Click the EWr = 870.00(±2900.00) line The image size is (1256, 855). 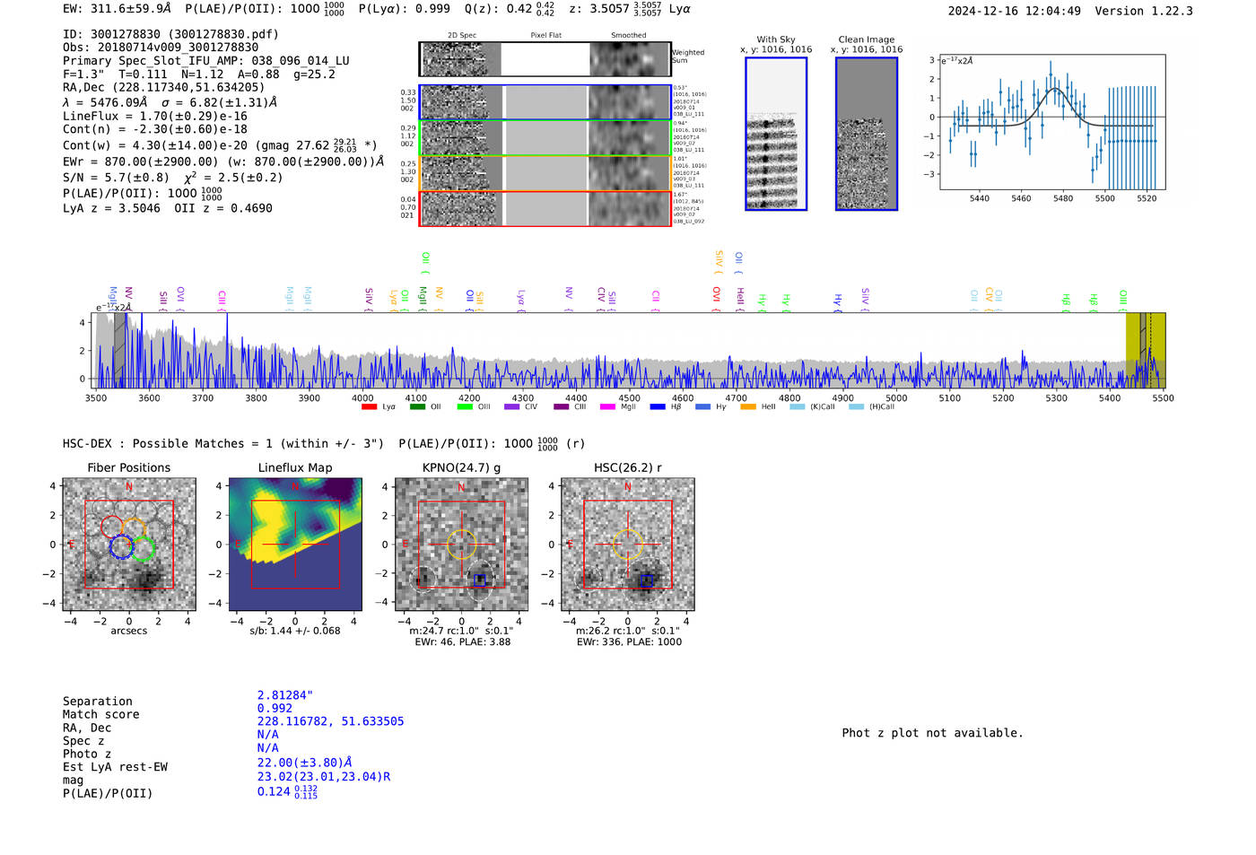(223, 162)
